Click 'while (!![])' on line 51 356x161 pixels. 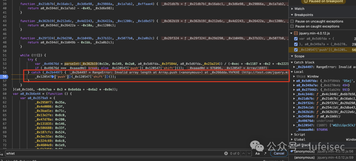[x=31, y=55]
